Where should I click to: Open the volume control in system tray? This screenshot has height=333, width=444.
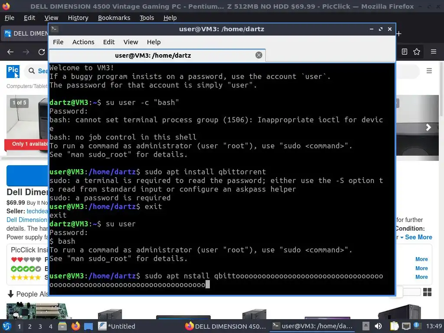(x=378, y=326)
